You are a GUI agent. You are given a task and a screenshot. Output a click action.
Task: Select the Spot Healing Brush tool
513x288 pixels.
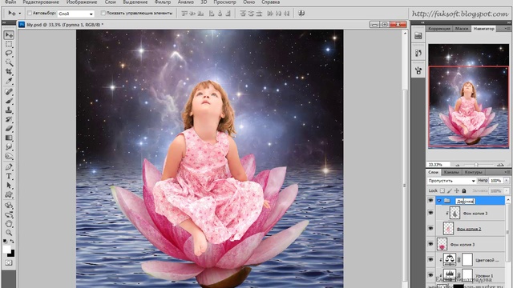[9, 92]
